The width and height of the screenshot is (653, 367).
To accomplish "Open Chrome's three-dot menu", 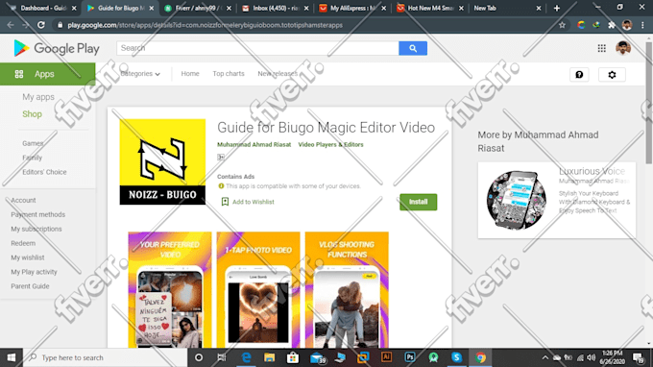I will coord(642,25).
